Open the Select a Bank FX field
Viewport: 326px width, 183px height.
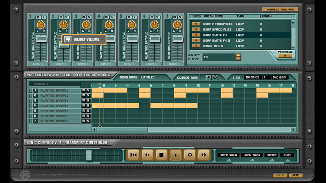coord(219,57)
